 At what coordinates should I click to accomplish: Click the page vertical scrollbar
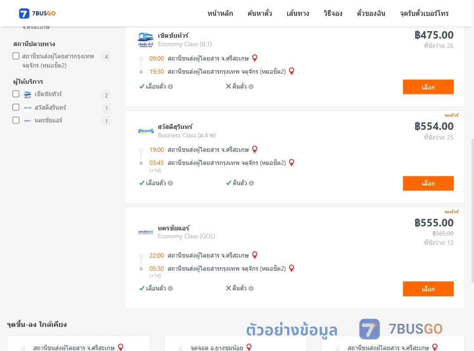click(x=472, y=211)
